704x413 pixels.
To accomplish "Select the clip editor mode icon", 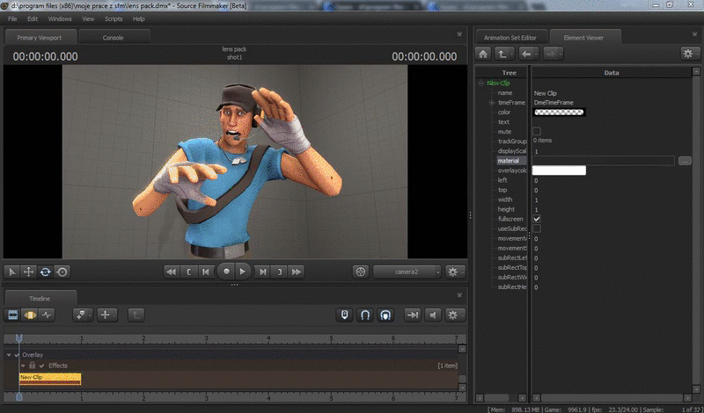I will click(13, 315).
